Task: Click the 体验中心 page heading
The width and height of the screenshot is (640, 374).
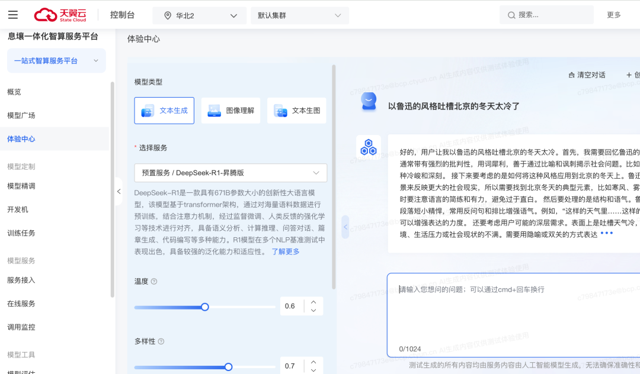Action: pyautogui.click(x=143, y=39)
